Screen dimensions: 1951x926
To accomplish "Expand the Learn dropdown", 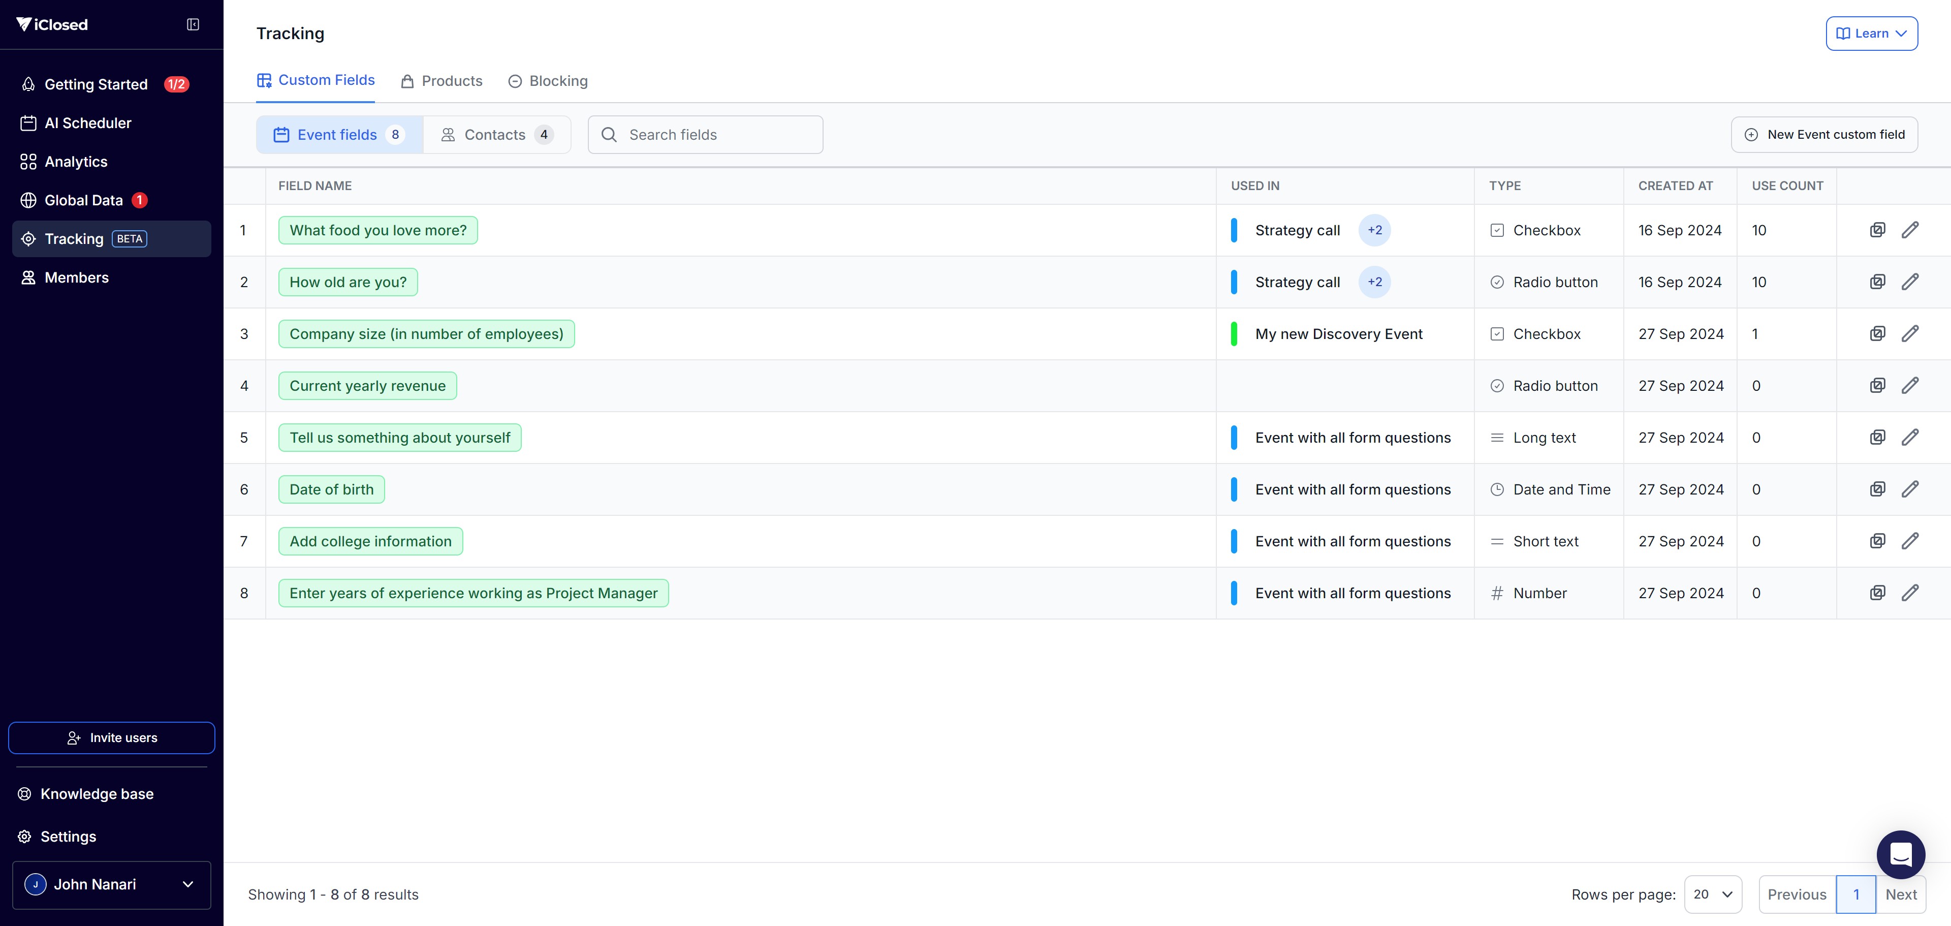I will pos(1871,34).
